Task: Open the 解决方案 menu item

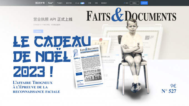Action: click(69, 3)
